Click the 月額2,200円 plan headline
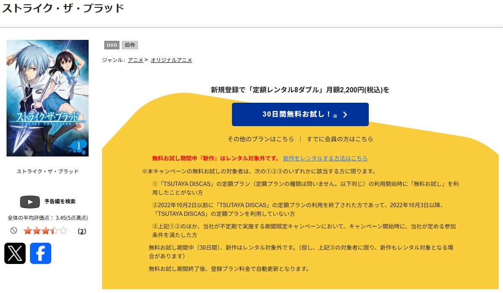The image size is (503, 293). pos(300,90)
